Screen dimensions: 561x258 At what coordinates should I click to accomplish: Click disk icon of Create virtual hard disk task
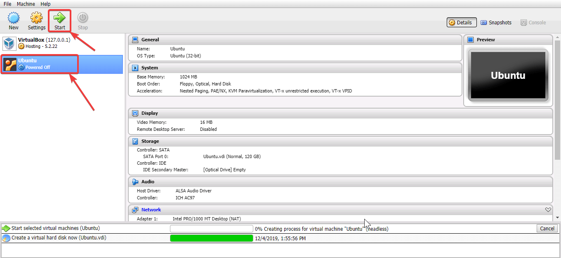[x=6, y=238]
